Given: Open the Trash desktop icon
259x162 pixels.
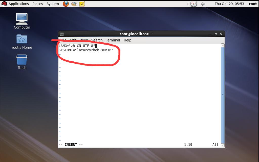Looking at the screenshot, I should click(22, 60).
